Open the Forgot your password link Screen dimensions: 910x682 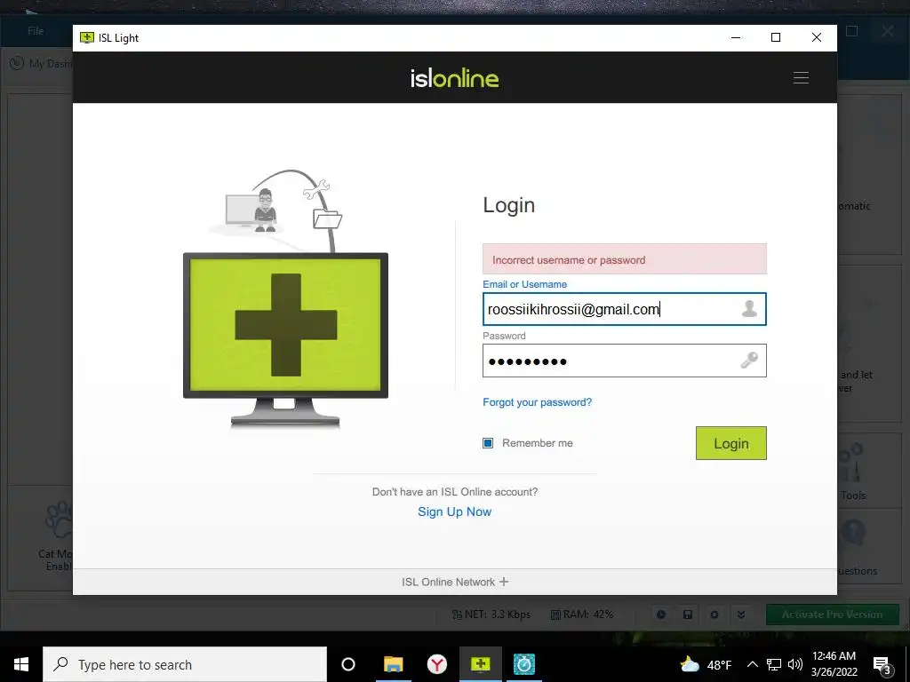tap(538, 402)
